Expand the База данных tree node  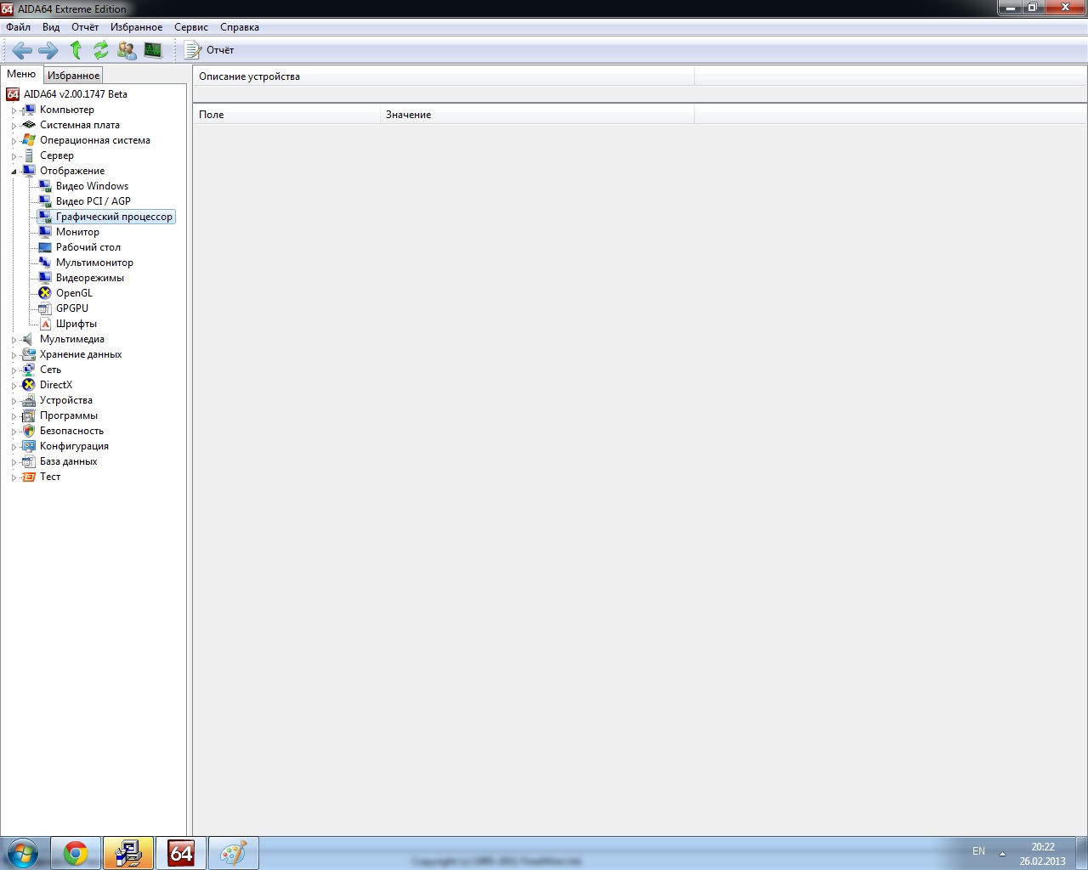(14, 462)
